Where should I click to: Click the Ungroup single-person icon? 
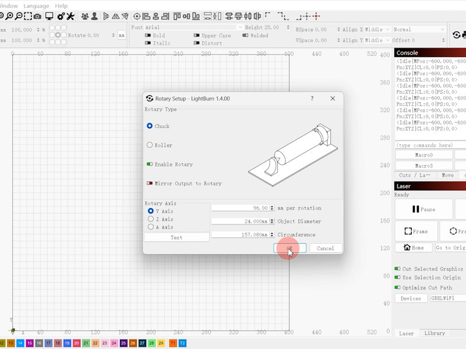[x=94, y=16]
